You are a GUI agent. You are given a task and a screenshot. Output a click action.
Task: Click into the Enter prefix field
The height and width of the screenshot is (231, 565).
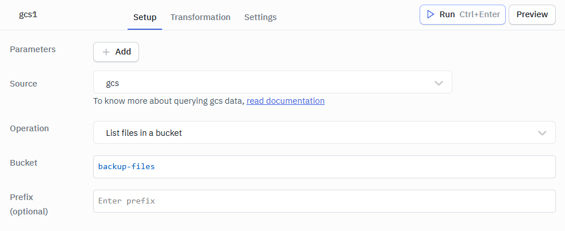point(324,201)
